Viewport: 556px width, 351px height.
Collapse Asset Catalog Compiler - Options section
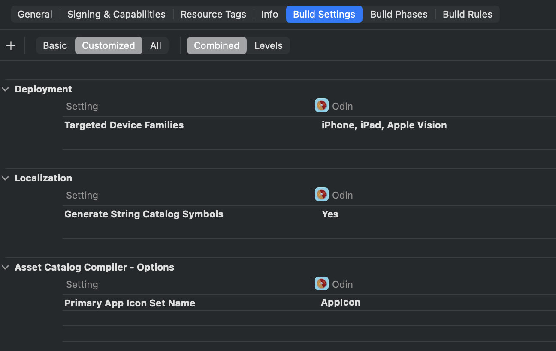(x=6, y=267)
